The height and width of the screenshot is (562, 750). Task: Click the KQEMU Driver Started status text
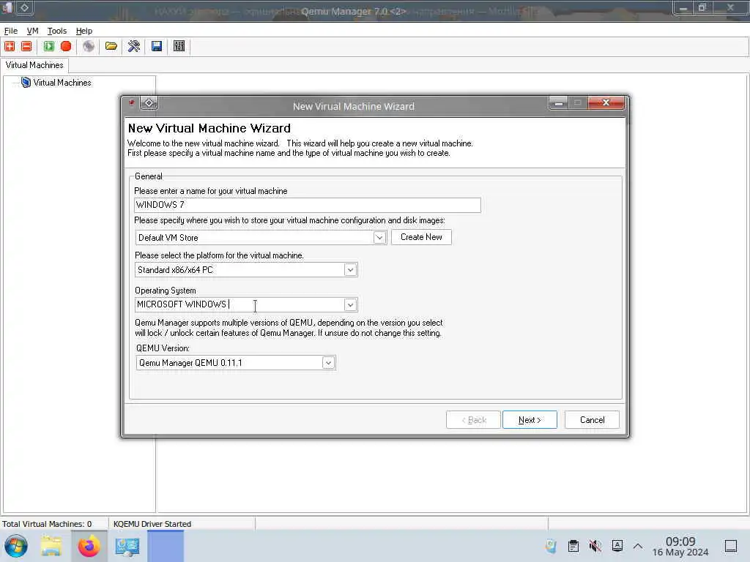tap(152, 524)
